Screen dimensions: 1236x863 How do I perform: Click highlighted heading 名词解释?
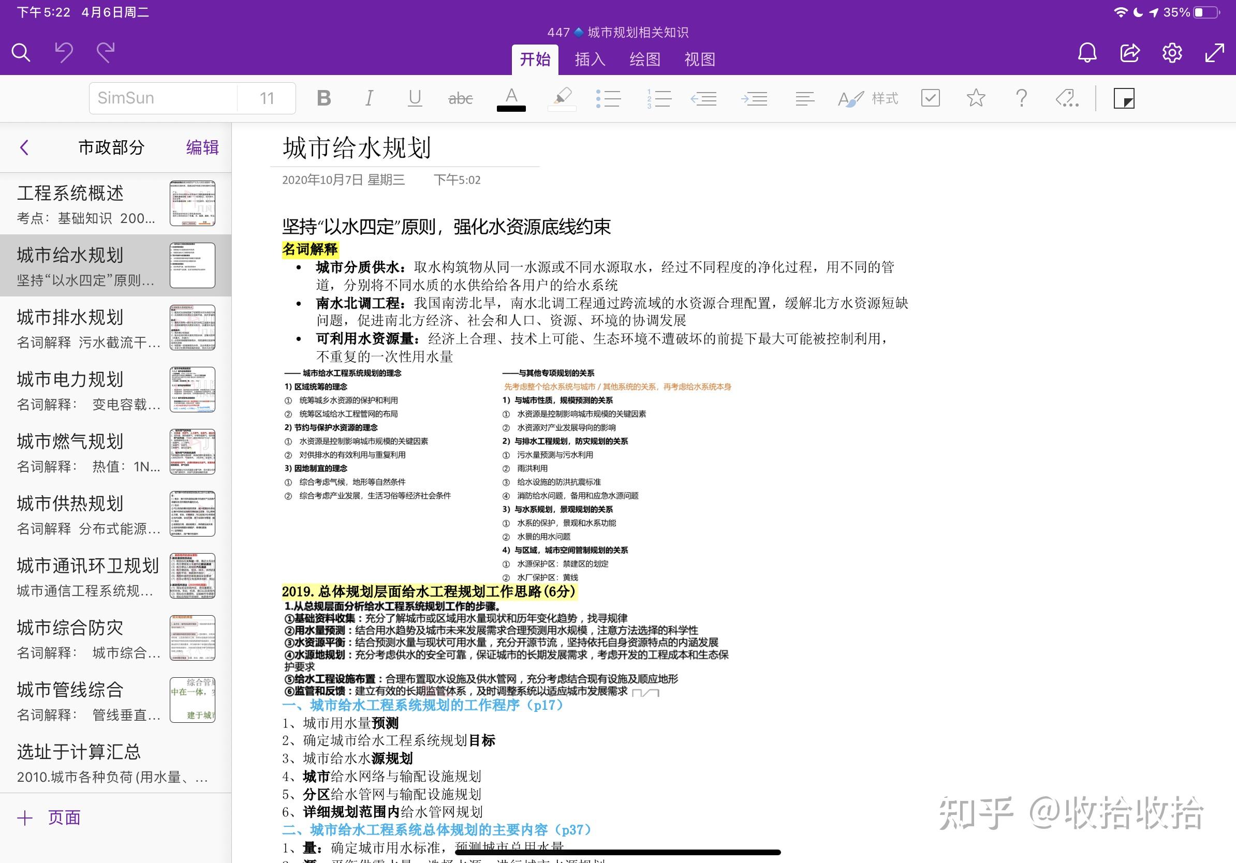tap(310, 249)
